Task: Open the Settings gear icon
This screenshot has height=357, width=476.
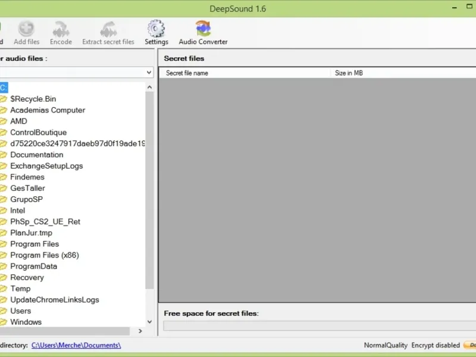Action: (x=156, y=33)
